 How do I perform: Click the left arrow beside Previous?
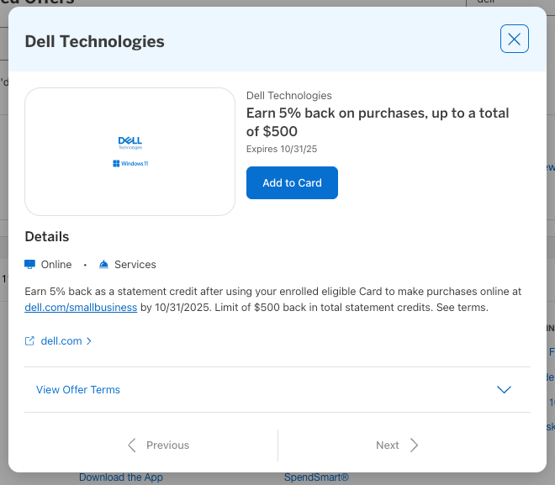(132, 445)
